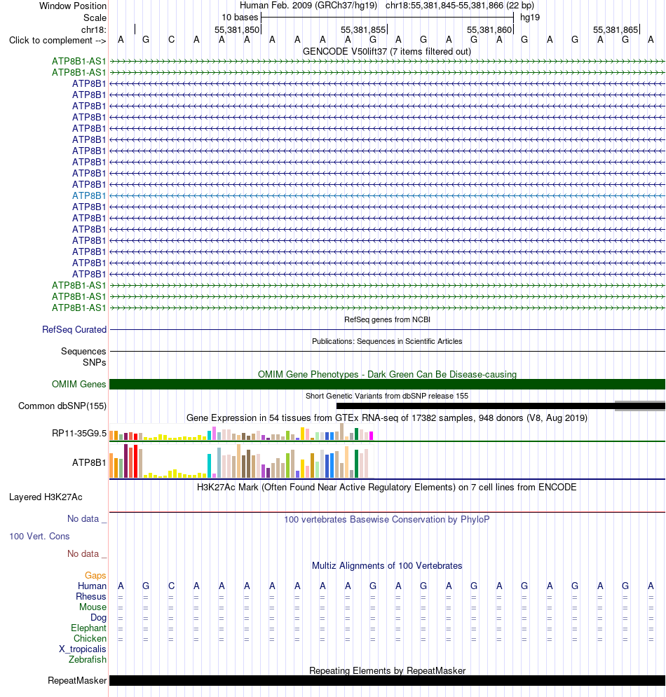The height and width of the screenshot is (697, 666).
Task: Click the hg19 text beside the scale bar
Action: pyautogui.click(x=530, y=18)
